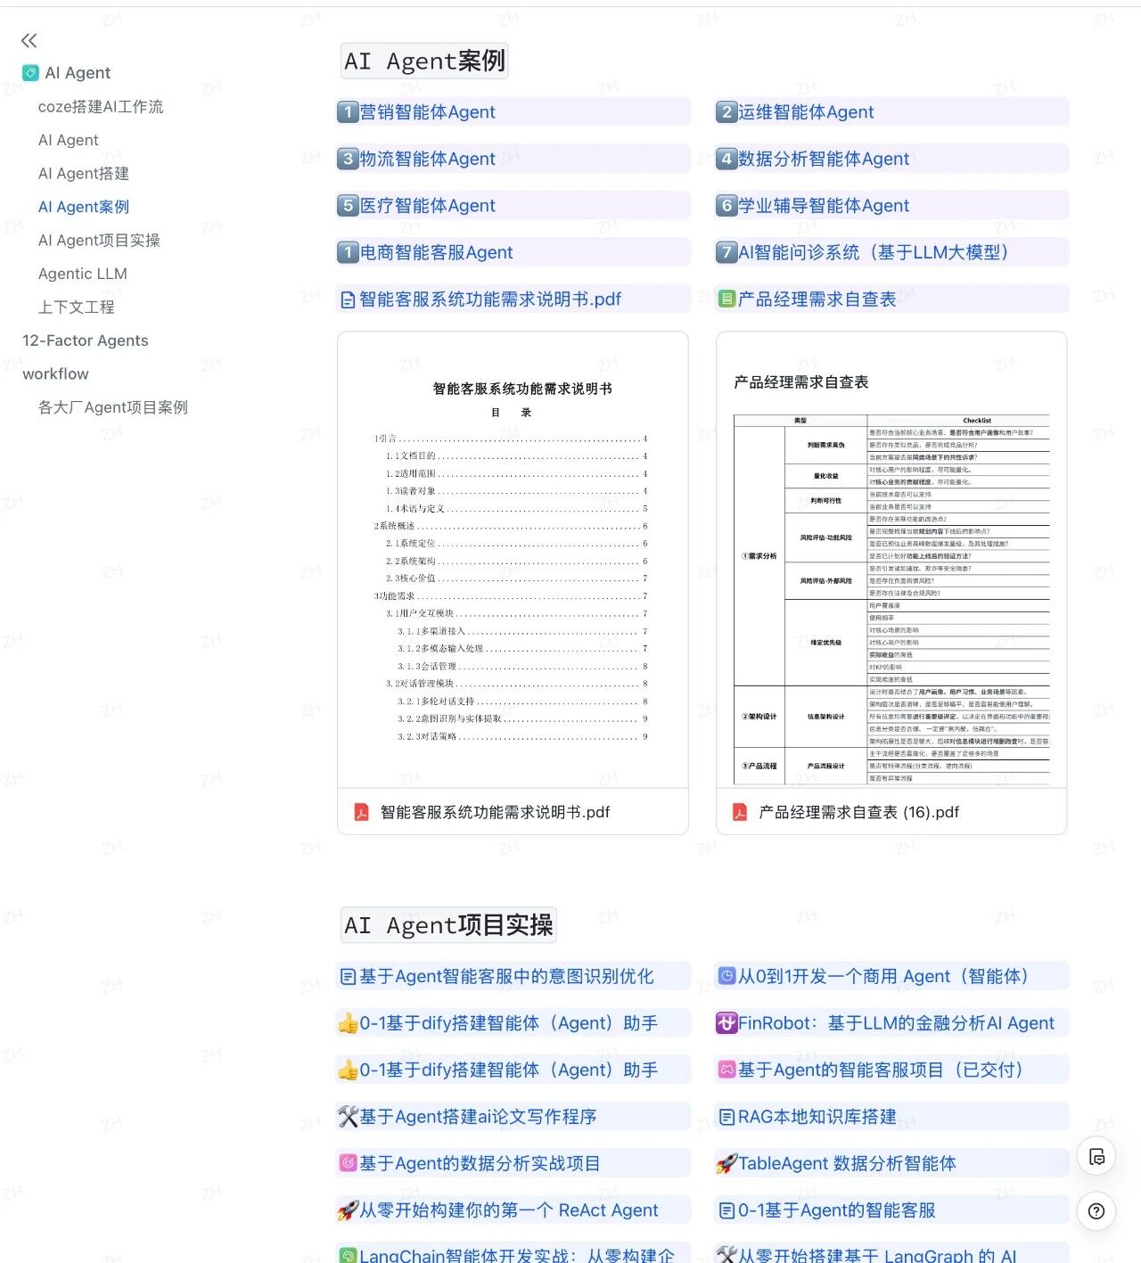This screenshot has height=1263, width=1141.
Task: Click the purple icon beside FinRobot link
Action: pyautogui.click(x=726, y=1023)
